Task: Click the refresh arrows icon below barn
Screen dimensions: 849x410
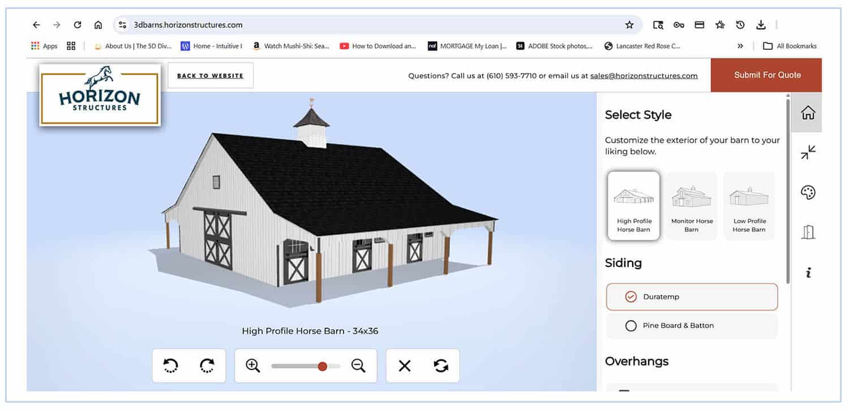Action: click(x=441, y=366)
